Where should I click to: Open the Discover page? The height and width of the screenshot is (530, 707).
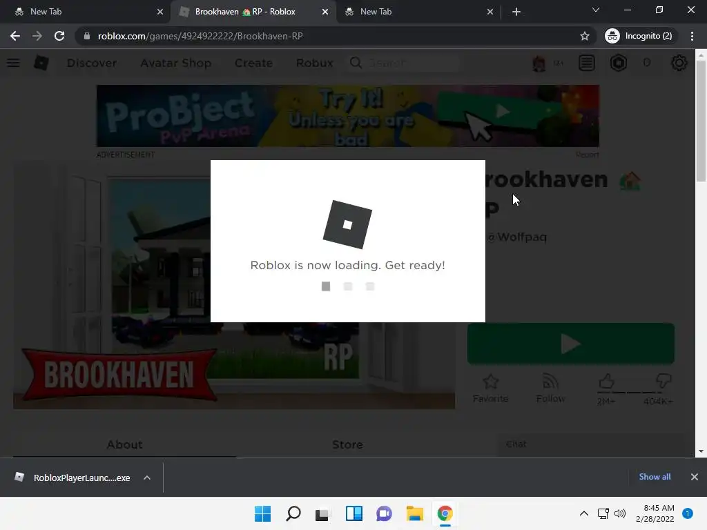click(x=92, y=63)
